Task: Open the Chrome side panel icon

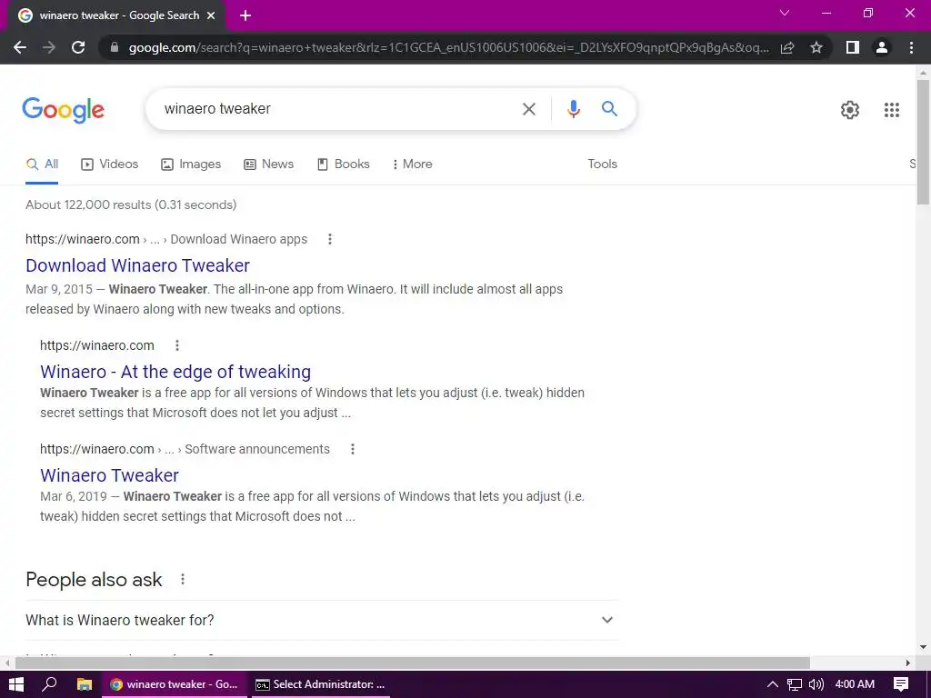Action: click(x=853, y=47)
